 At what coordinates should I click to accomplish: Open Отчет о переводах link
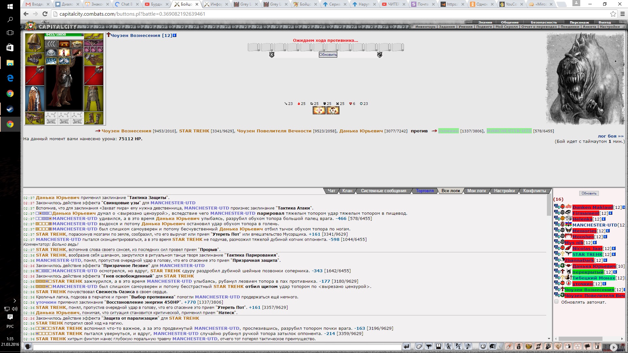click(539, 27)
